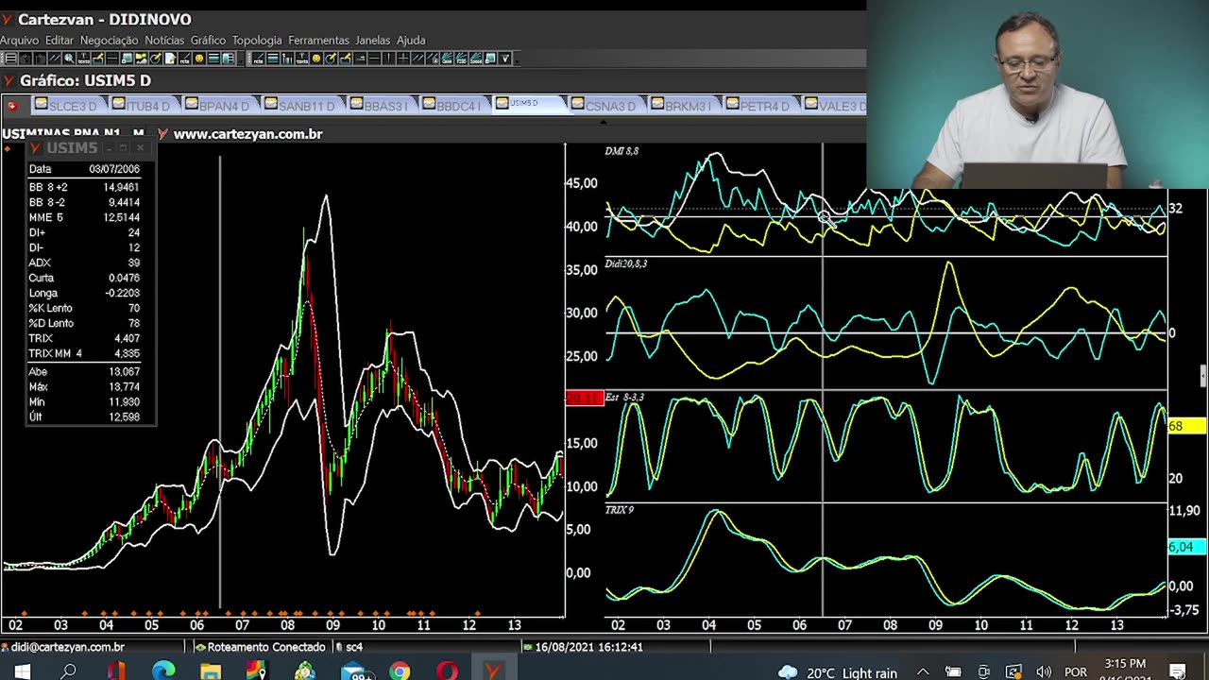Viewport: 1209px width, 680px height.
Task: Open the second toolbar overflow arrow
Action: coord(518,59)
